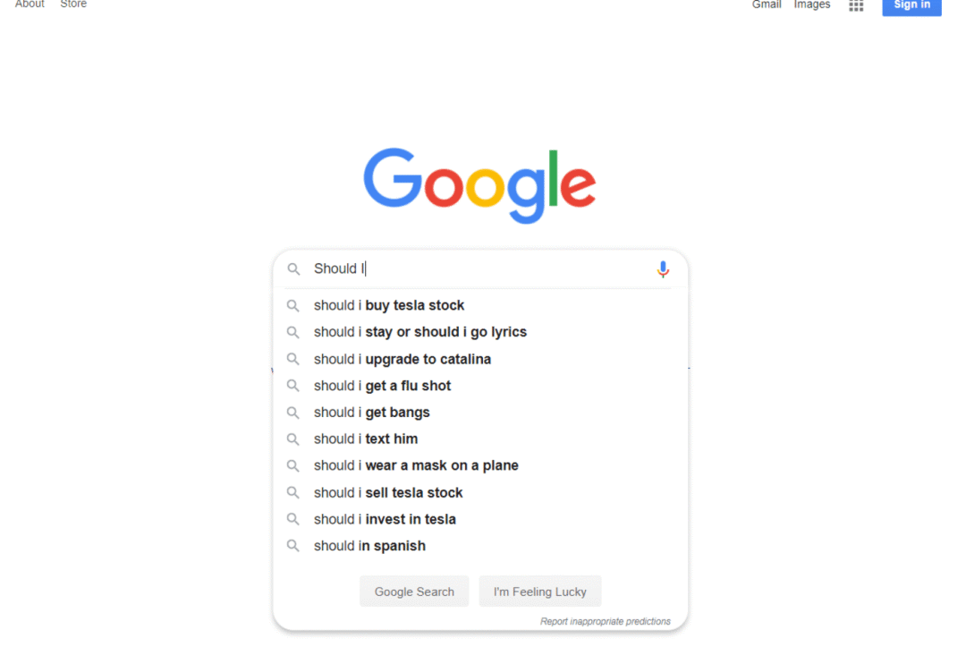Click the search magnifier in the search box
The image size is (966, 656).
point(294,269)
